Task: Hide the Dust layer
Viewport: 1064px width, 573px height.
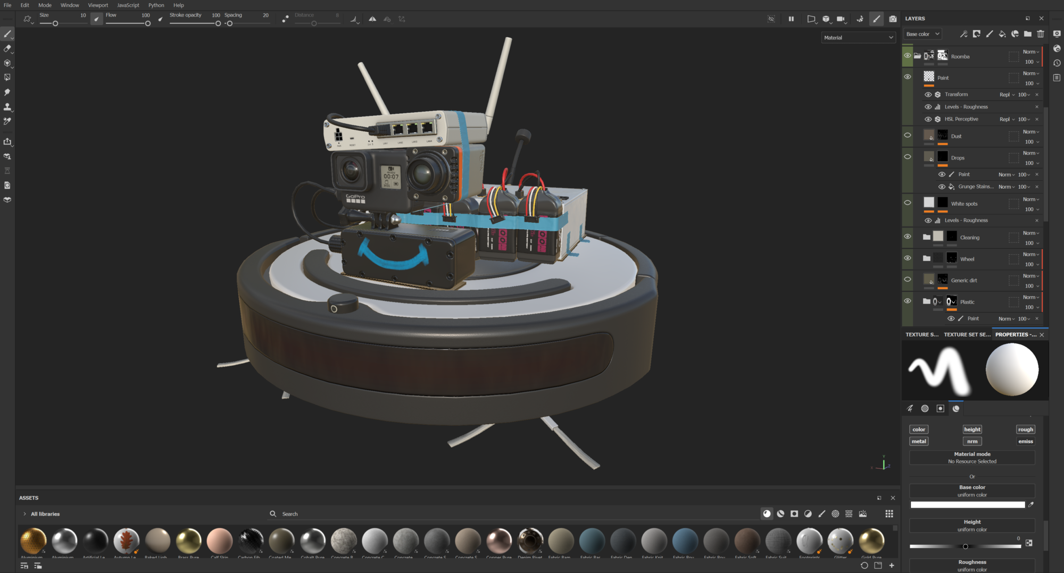Action: pos(908,135)
